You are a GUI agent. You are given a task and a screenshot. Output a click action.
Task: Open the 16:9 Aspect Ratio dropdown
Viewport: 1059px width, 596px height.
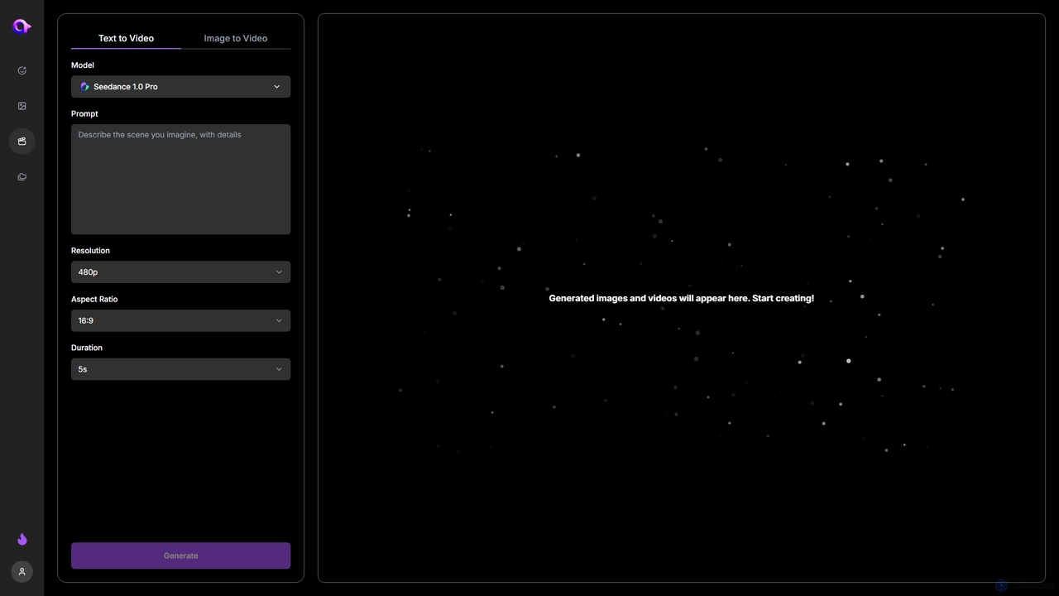[180, 320]
